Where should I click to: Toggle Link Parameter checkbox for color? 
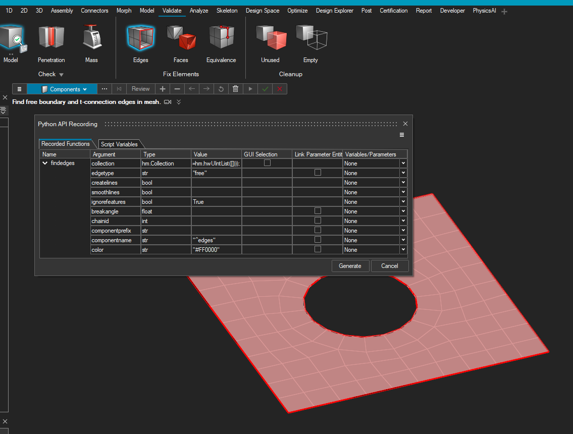click(318, 249)
